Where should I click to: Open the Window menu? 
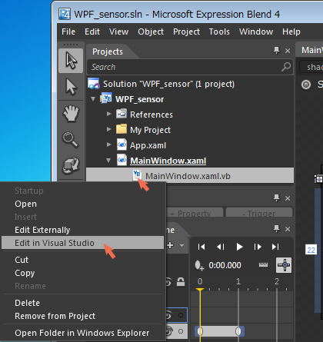pyautogui.click(x=256, y=32)
